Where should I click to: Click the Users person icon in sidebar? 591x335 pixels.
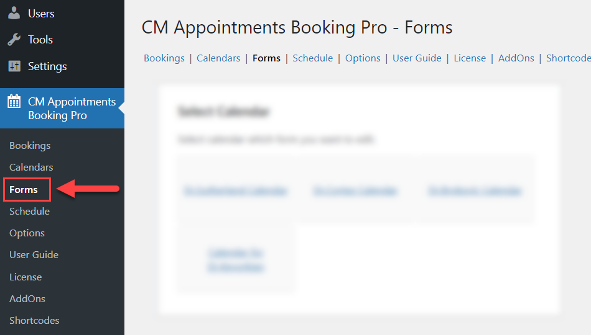[14, 13]
